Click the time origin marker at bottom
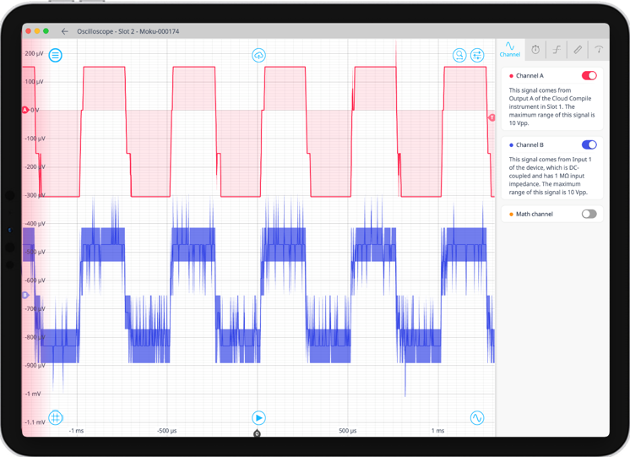This screenshot has width=630, height=457. coord(257,433)
